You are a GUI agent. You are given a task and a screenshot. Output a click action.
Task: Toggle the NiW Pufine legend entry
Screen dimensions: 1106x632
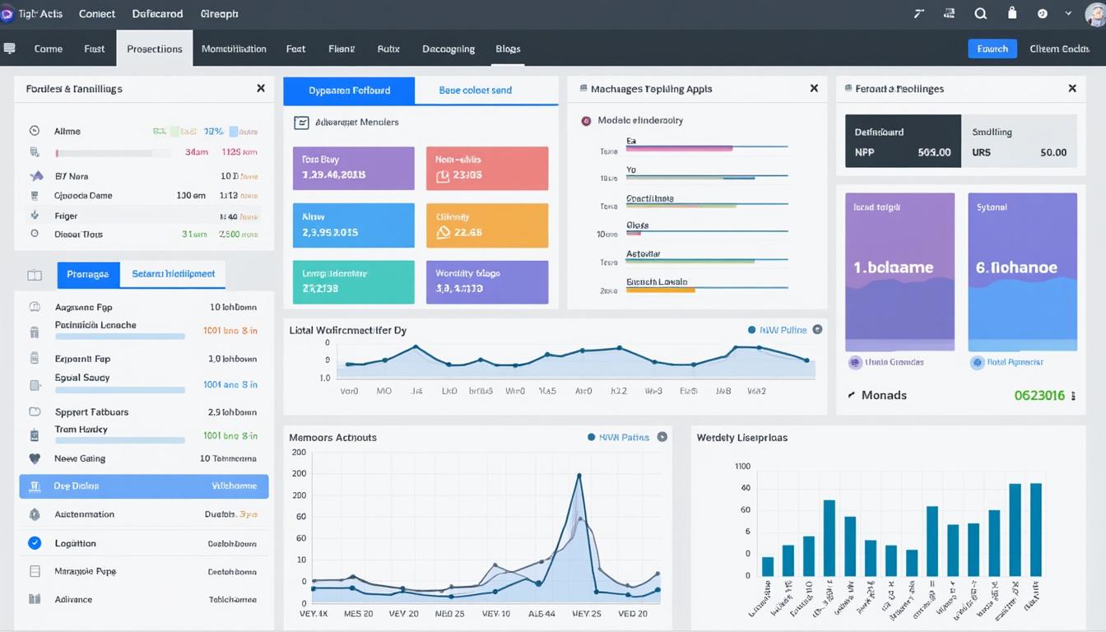click(x=778, y=330)
